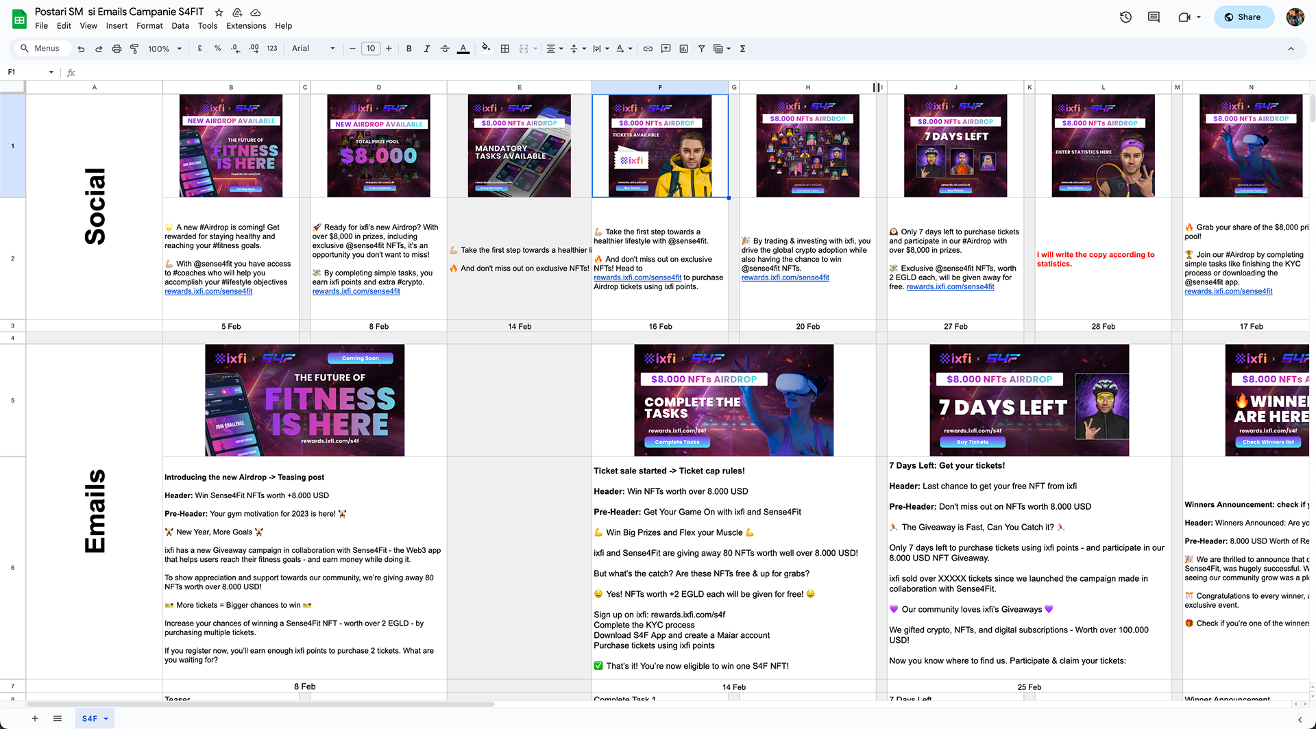This screenshot has width=1316, height=729.
Task: Insert link with chain icon
Action: pos(648,49)
